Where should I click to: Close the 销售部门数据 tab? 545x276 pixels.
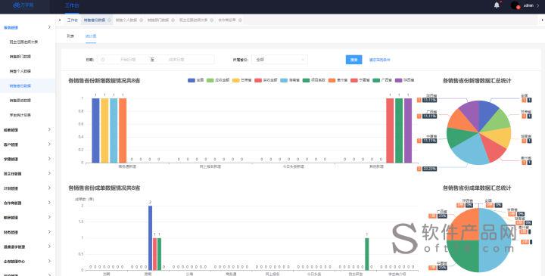click(173, 20)
